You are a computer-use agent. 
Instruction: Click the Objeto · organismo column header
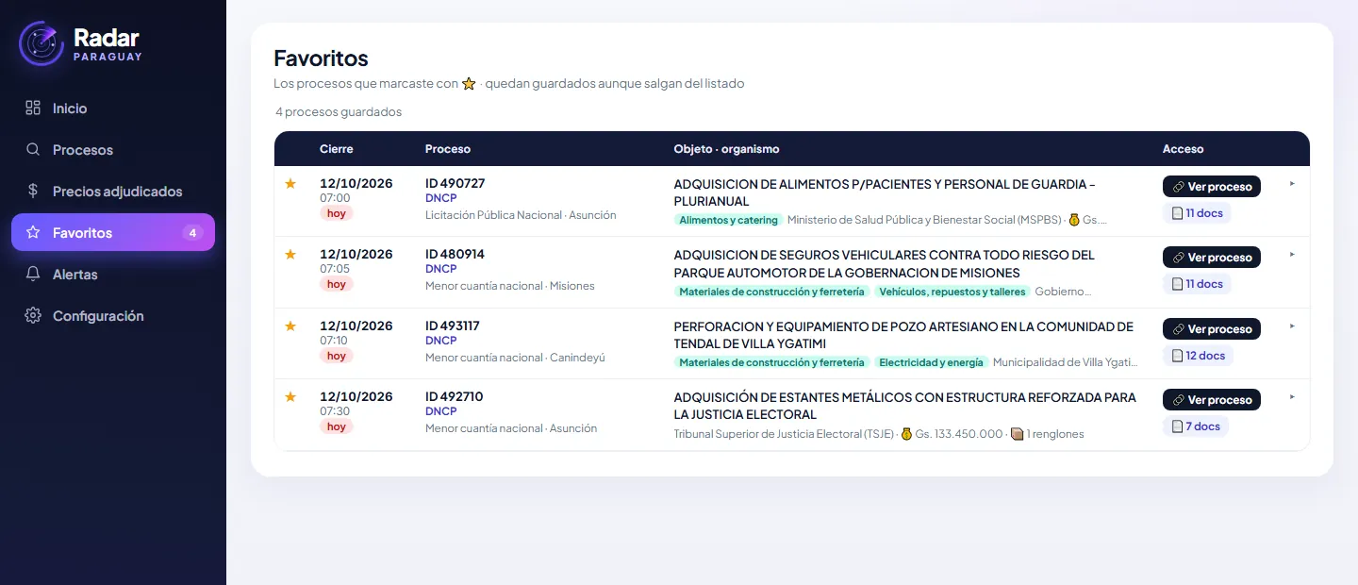pos(726,149)
